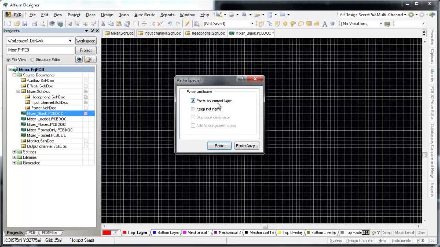Select the area selection rectangle tool
The image size is (440, 247).
click(x=136, y=24)
